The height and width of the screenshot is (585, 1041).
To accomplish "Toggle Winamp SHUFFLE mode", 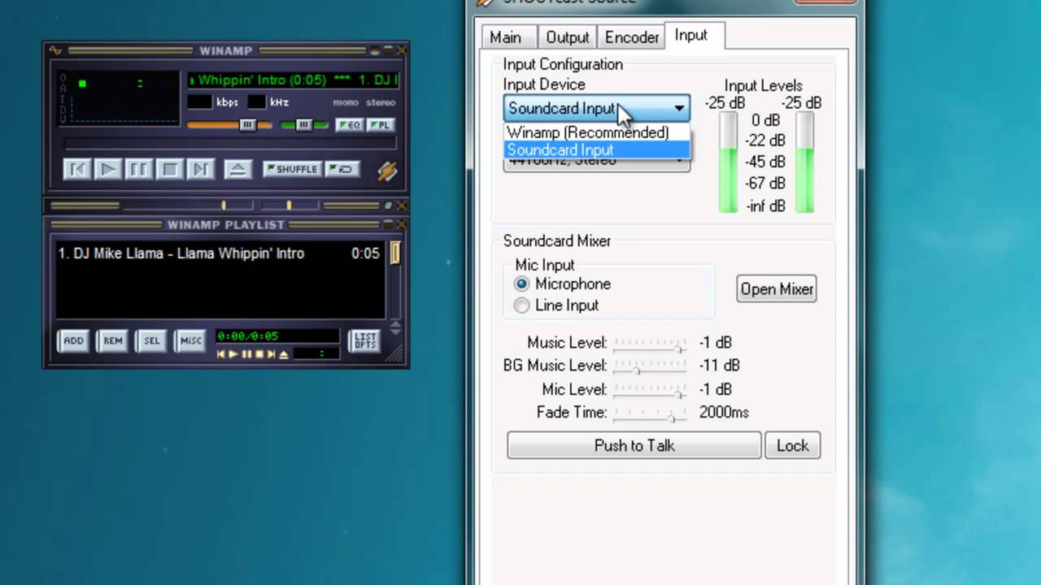I will click(292, 169).
